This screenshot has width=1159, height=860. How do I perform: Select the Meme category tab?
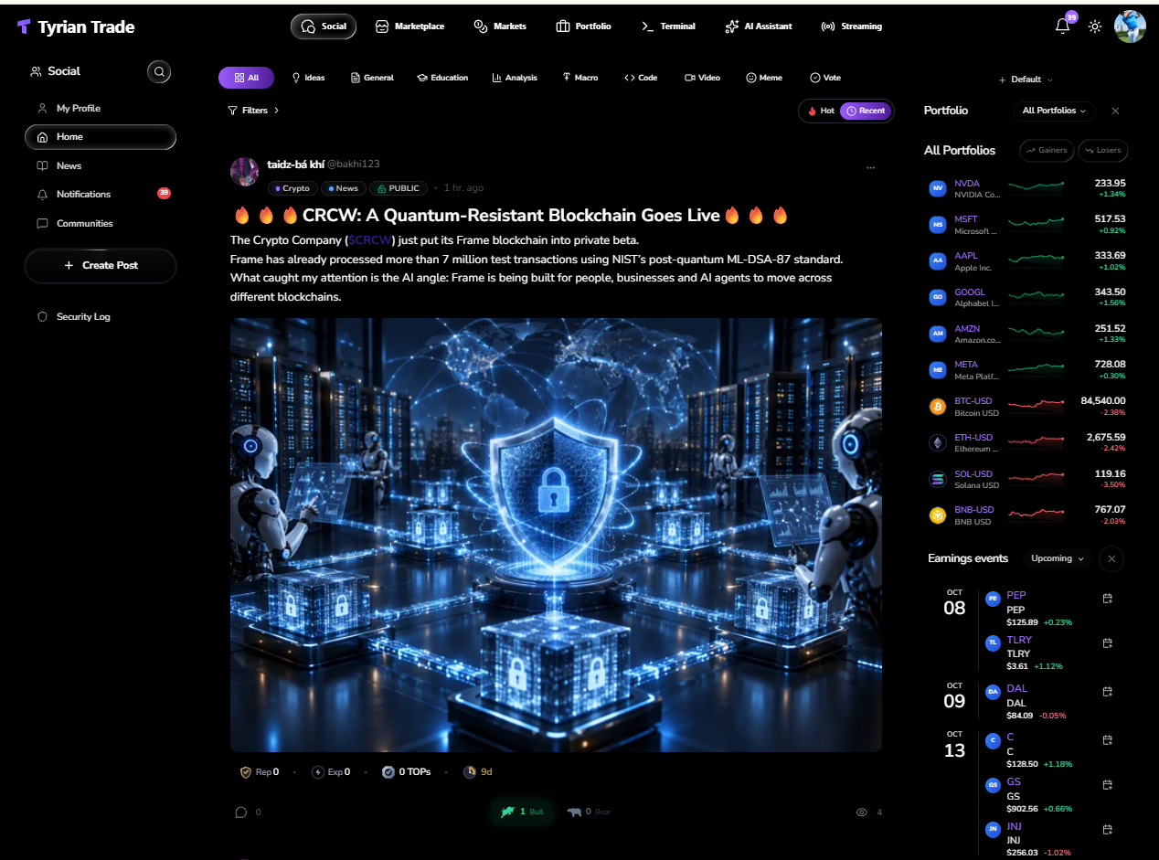point(764,78)
